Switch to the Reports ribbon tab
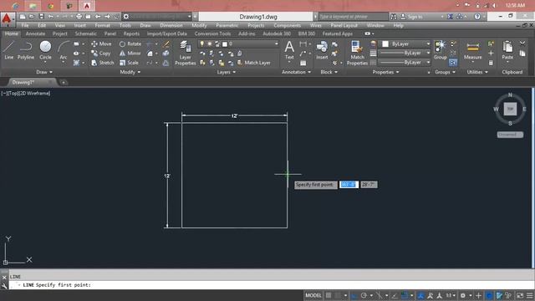The image size is (535, 301). point(131,33)
